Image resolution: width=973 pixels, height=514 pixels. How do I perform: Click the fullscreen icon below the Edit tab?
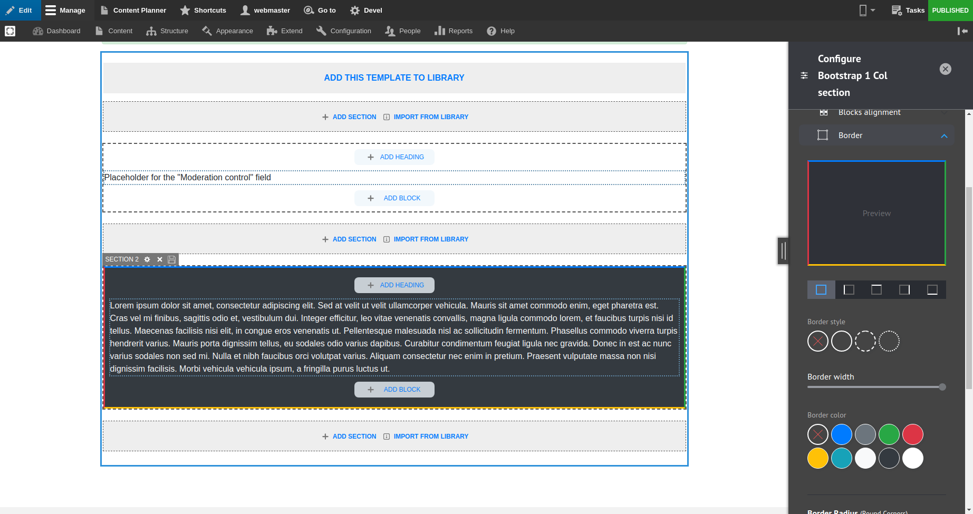coord(10,31)
